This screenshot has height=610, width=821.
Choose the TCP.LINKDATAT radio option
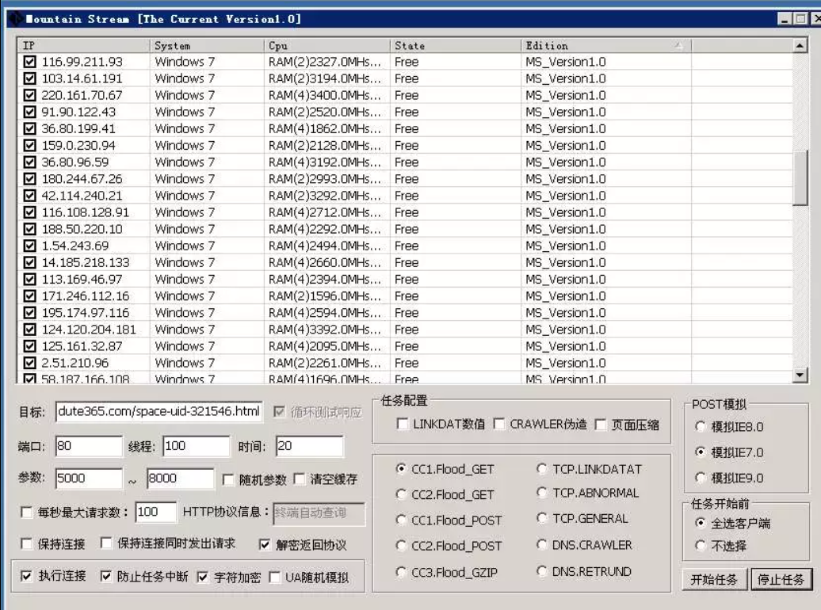coord(542,469)
